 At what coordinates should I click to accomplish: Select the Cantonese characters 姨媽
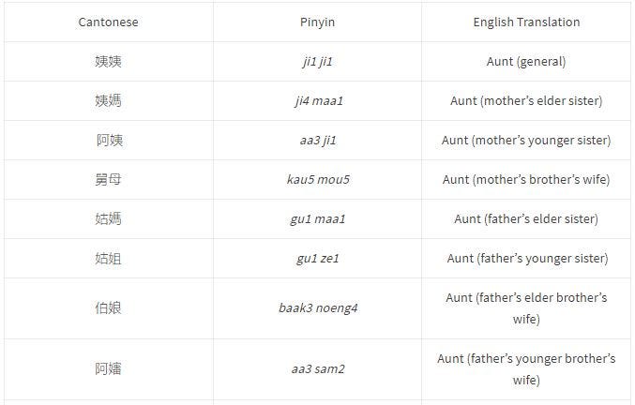pos(109,101)
